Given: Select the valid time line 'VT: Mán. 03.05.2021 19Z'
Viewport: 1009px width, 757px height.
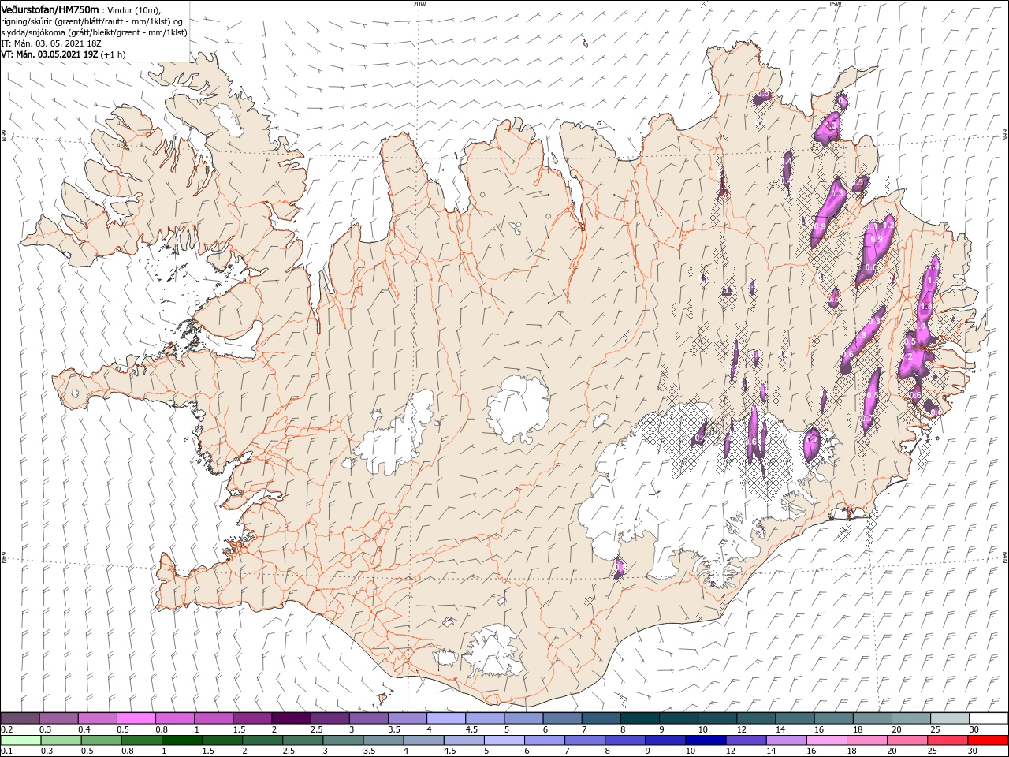Looking at the screenshot, I should tap(50, 54).
